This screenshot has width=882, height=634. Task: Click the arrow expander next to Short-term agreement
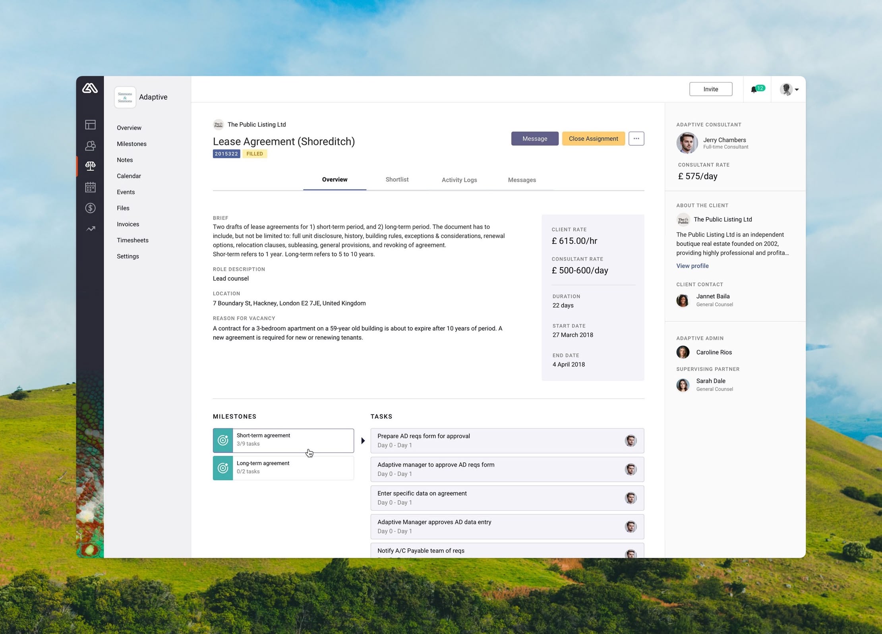(x=363, y=441)
